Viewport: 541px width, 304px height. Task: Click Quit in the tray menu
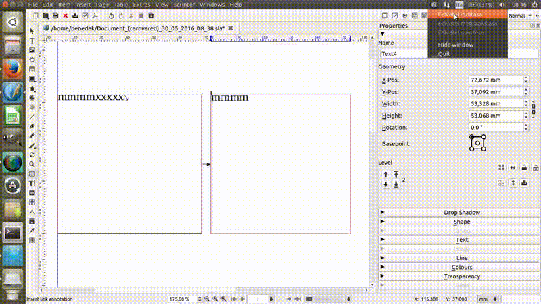click(x=444, y=54)
